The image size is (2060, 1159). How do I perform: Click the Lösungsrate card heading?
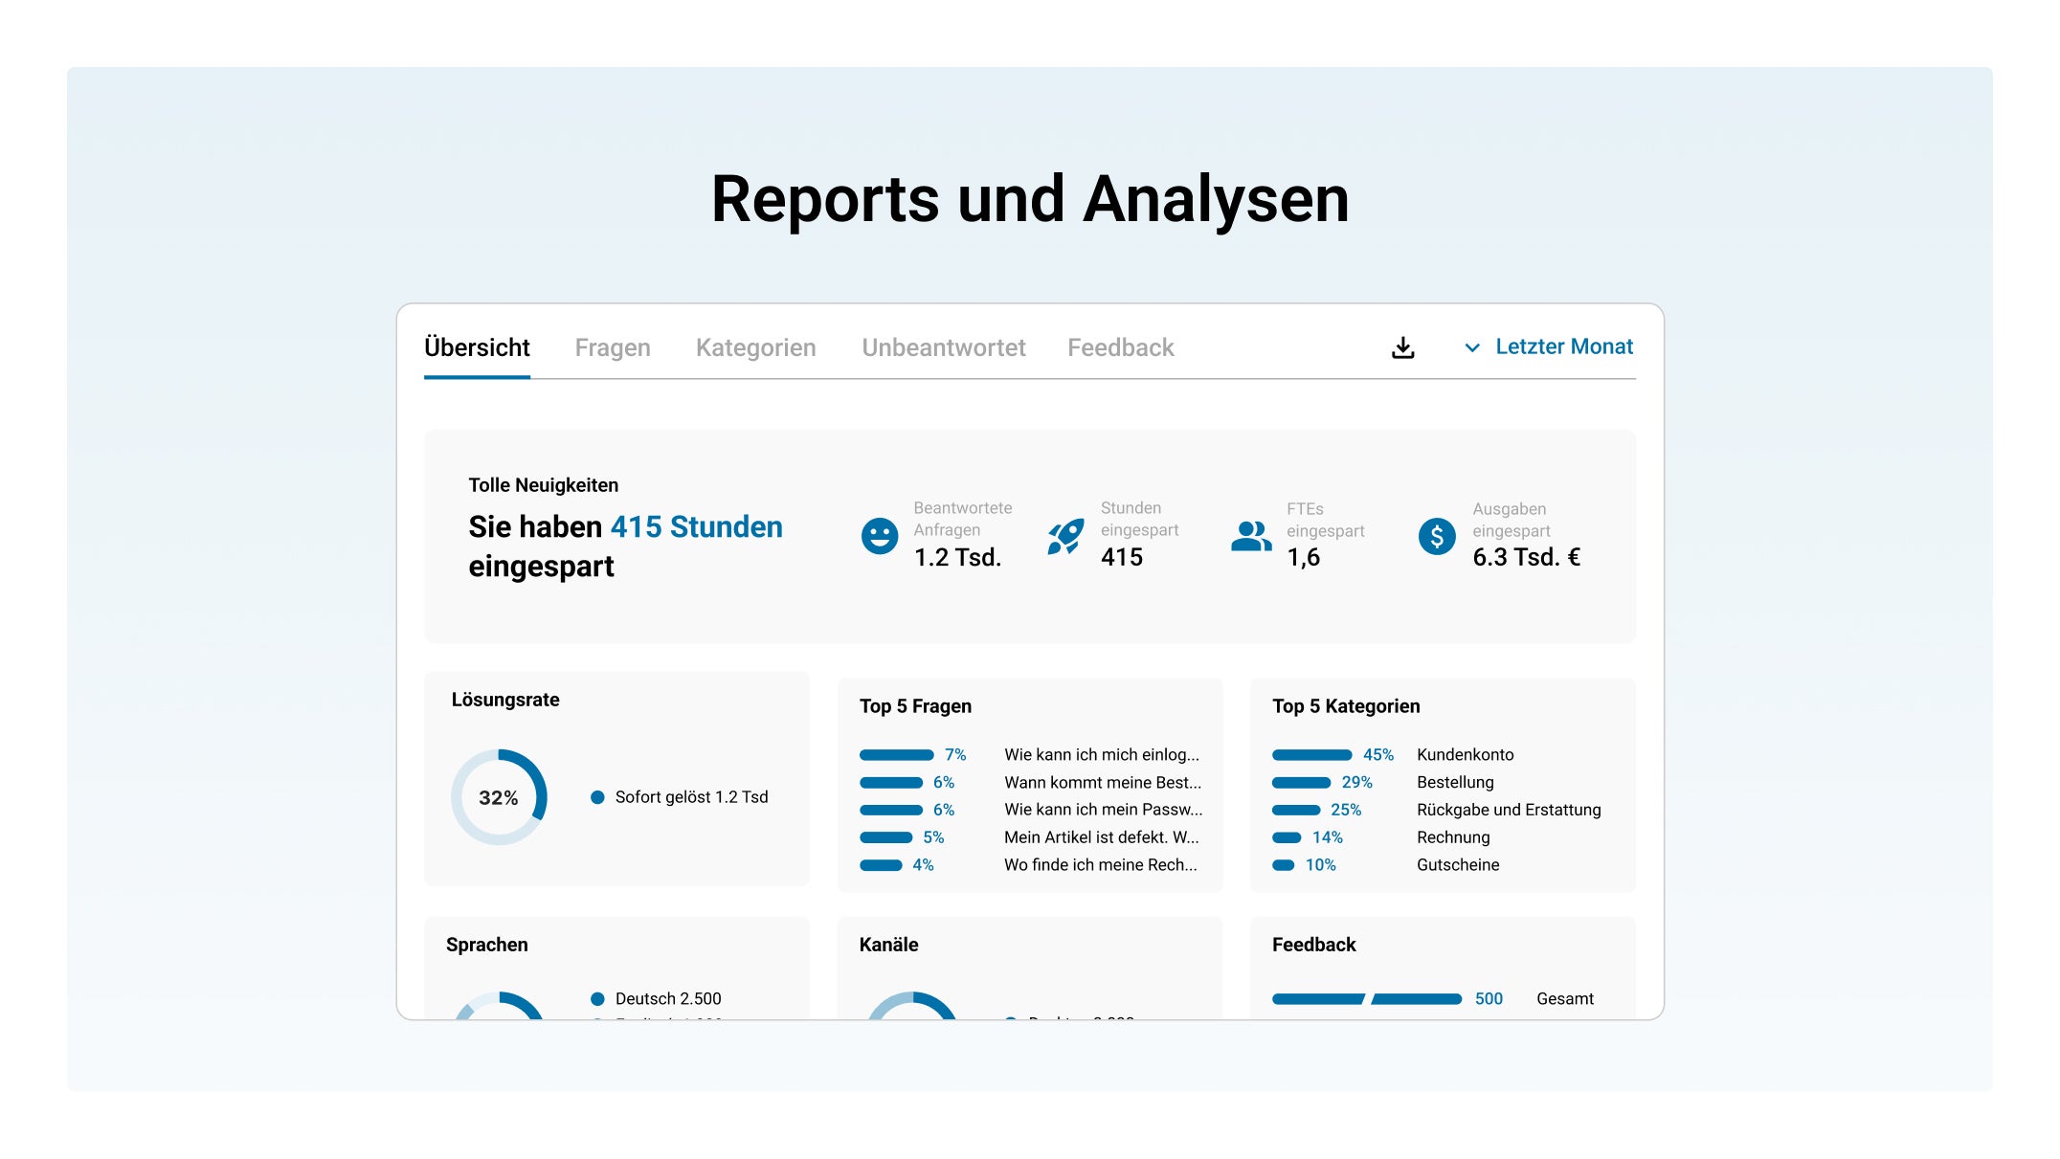(505, 700)
